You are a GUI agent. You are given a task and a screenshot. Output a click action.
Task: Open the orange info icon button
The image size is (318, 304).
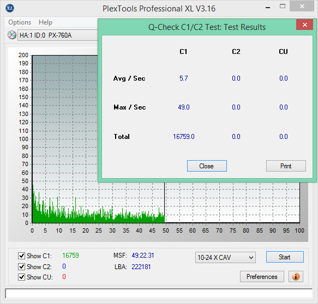296,276
